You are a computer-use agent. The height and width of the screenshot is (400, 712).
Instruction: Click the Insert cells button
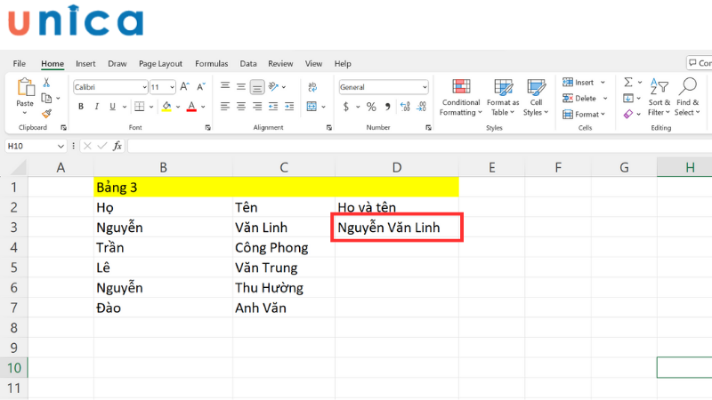pos(578,82)
